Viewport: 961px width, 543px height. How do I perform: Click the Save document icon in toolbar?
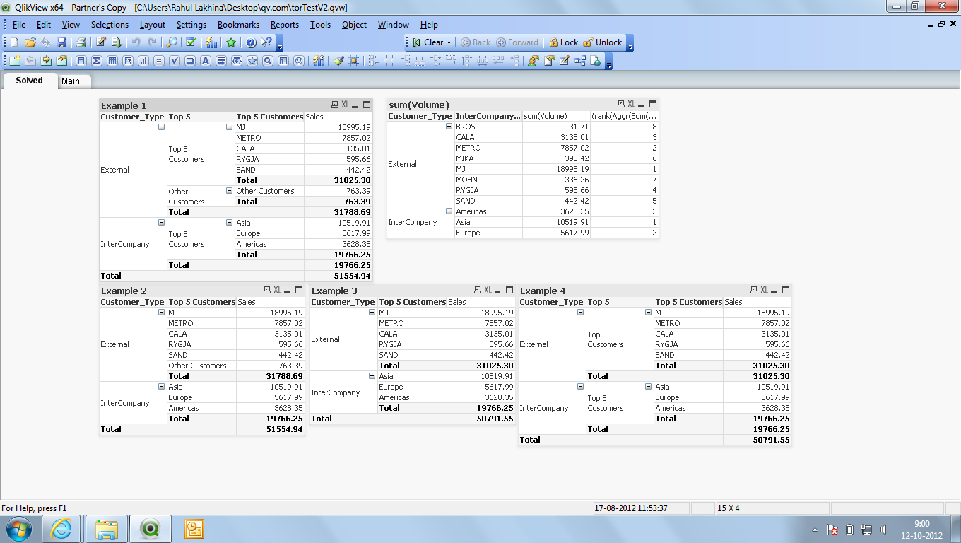[x=61, y=42]
